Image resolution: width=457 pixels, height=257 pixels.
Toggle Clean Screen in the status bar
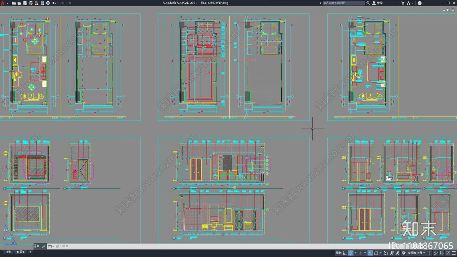coord(448,253)
